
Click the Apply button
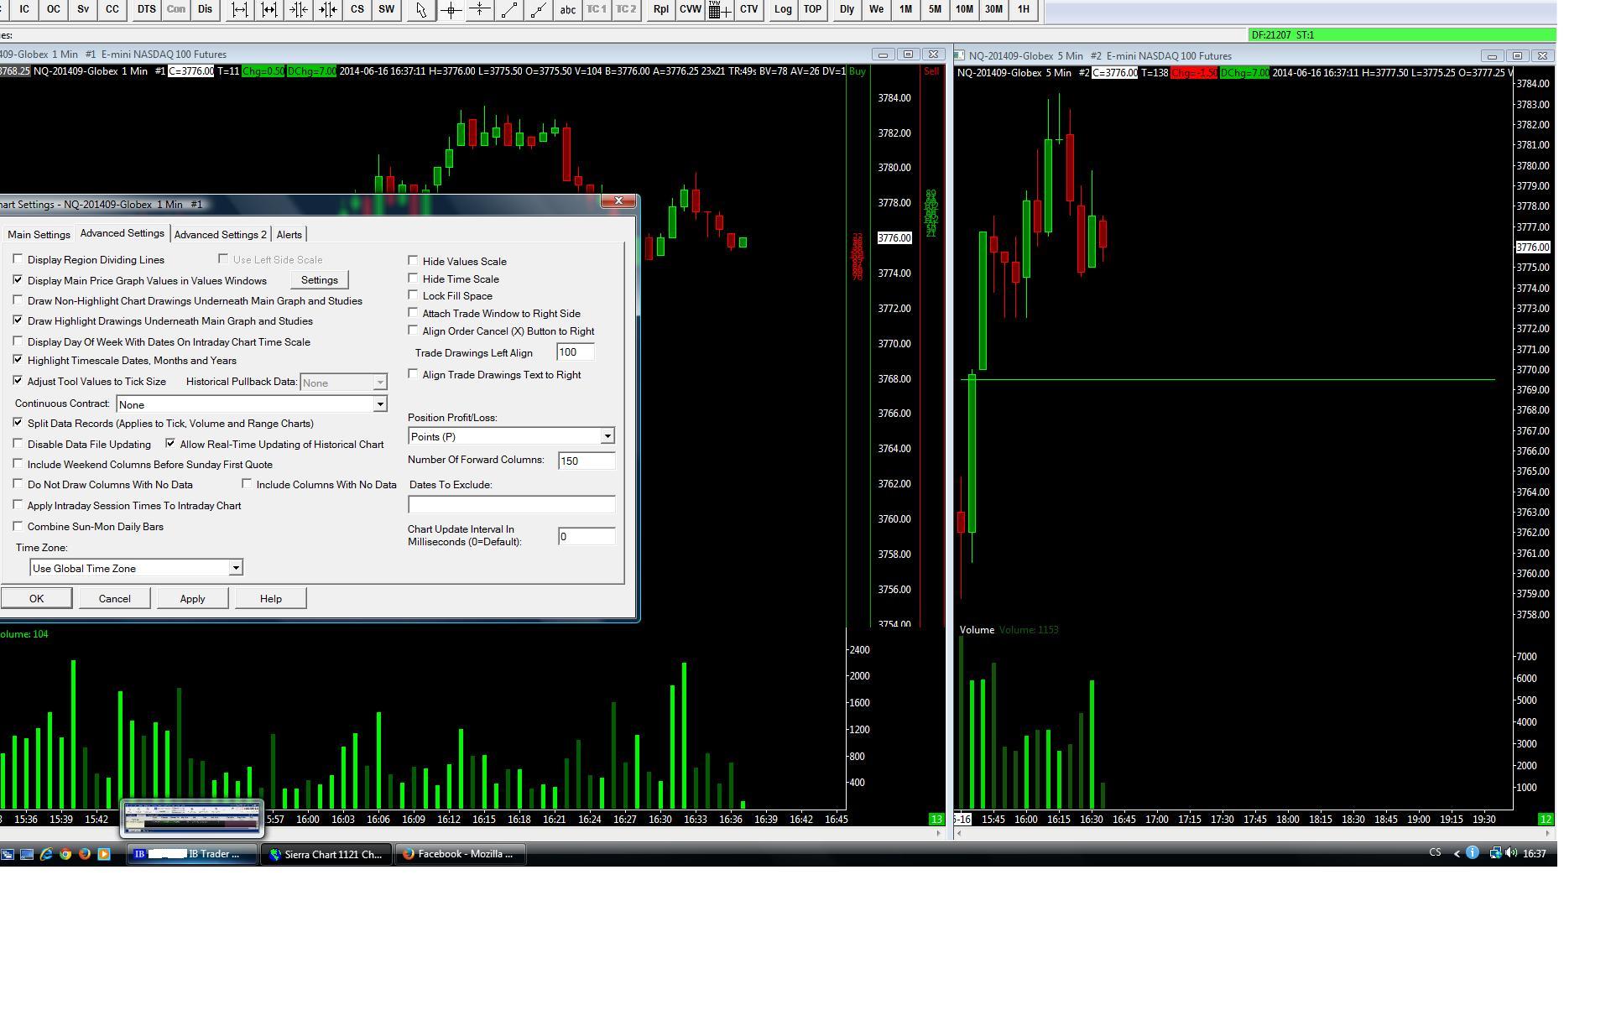click(192, 598)
